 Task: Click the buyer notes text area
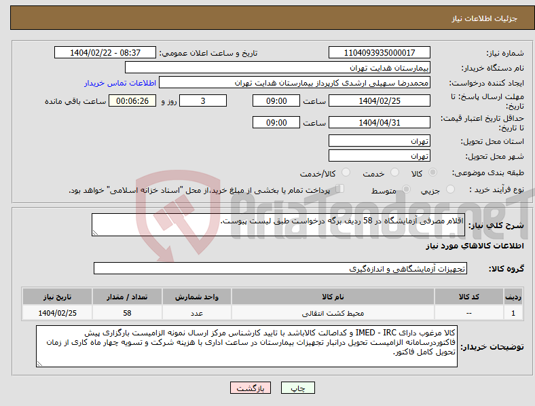click(246, 346)
